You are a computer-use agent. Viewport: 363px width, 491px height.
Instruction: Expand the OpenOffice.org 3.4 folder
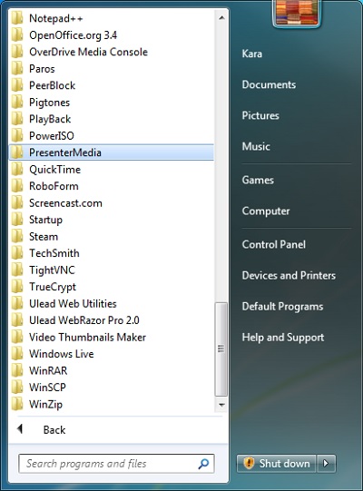pyautogui.click(x=112, y=35)
